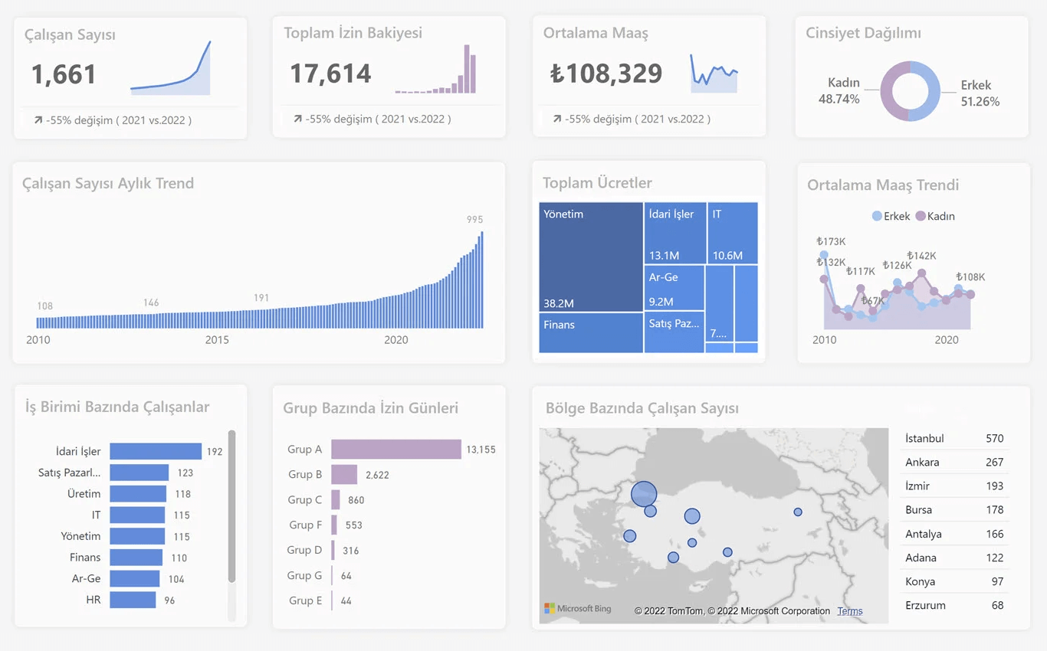
Task: Click the scrollbar in İş Birimi Bazında Çalışanlar
Action: 231,505
